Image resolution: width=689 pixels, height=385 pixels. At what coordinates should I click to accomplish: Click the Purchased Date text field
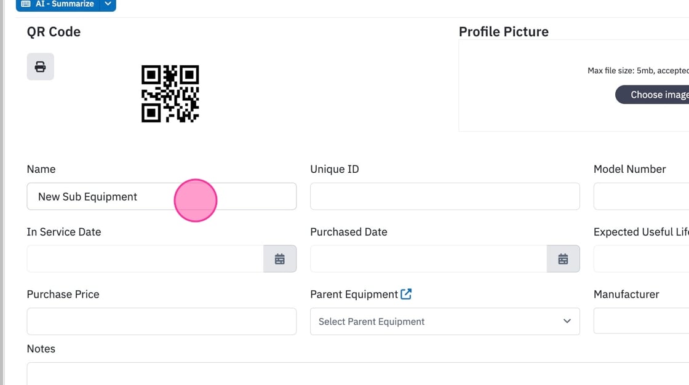[x=428, y=259]
